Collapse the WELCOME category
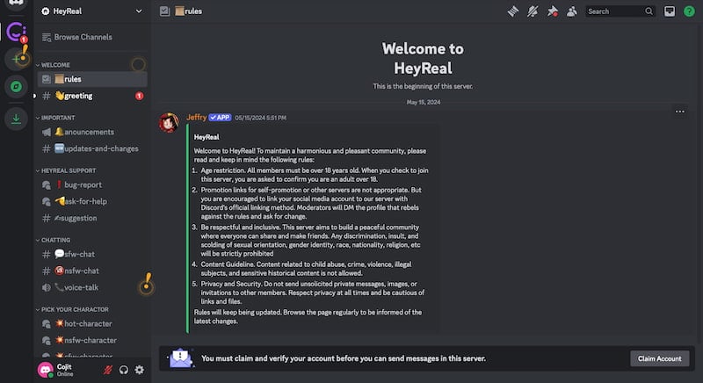 [x=54, y=65]
